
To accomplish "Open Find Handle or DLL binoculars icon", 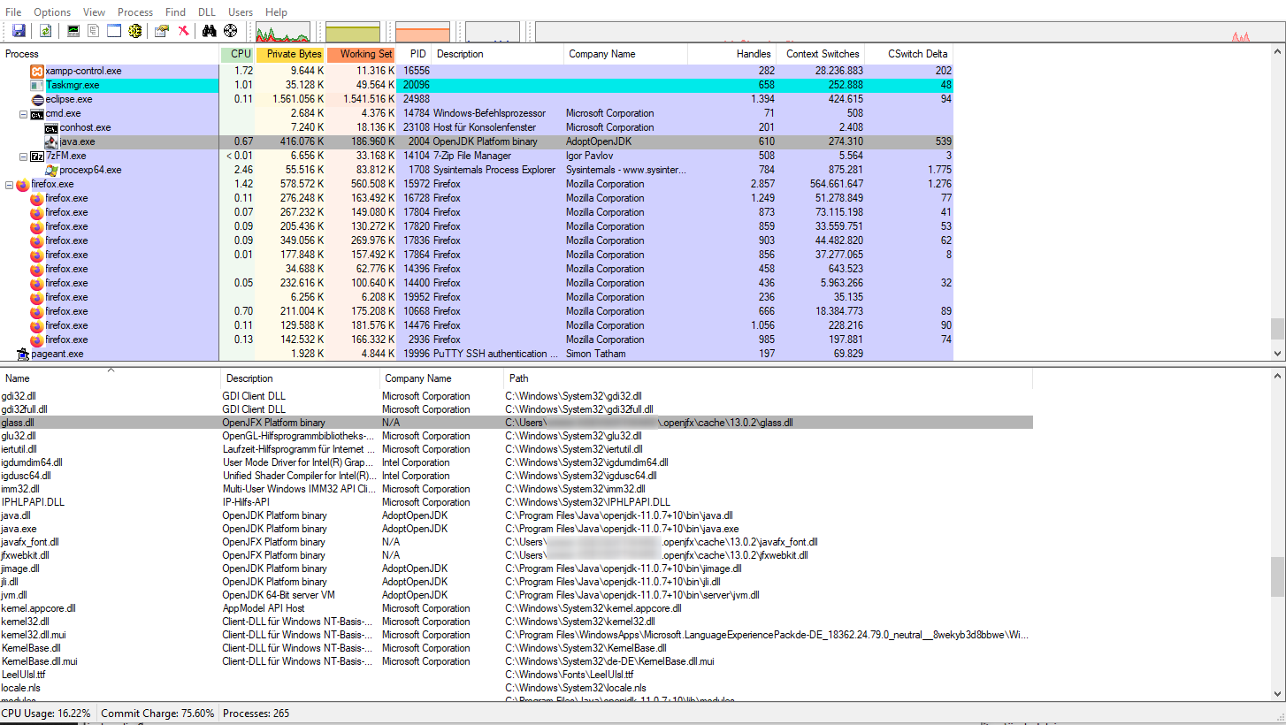I will (x=208, y=30).
